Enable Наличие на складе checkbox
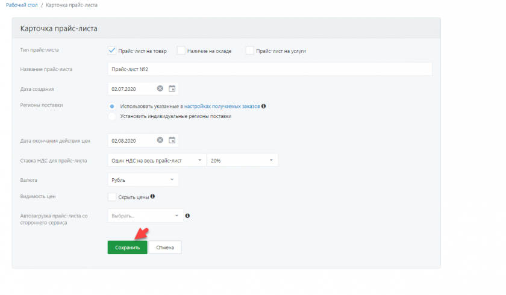Screen dimensions: 506x295 [181, 51]
